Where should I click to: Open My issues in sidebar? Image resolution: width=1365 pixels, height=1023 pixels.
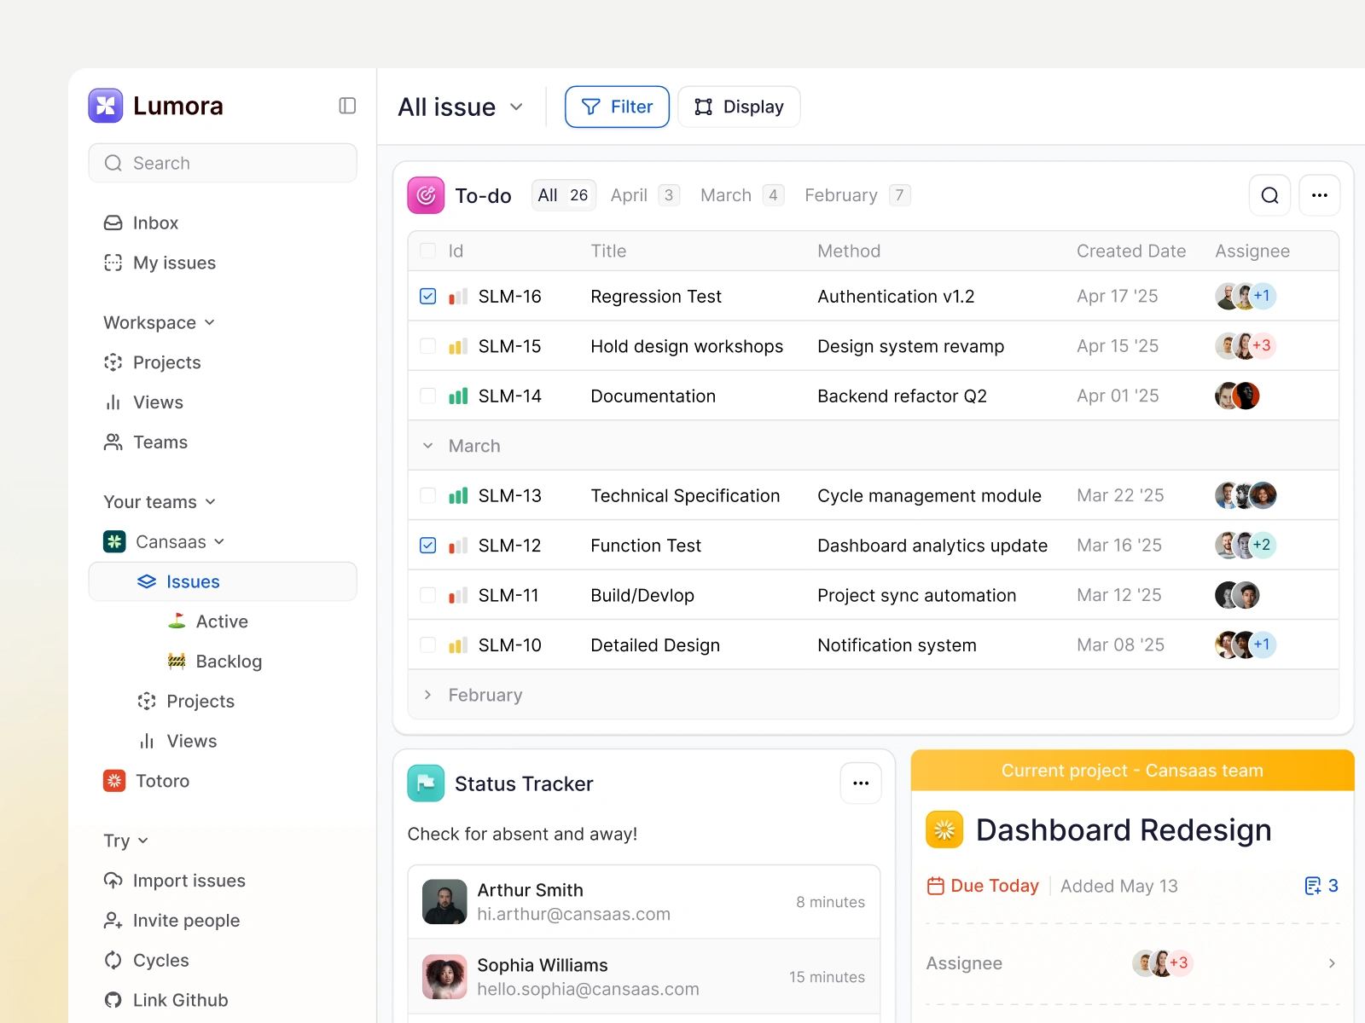tap(160, 263)
